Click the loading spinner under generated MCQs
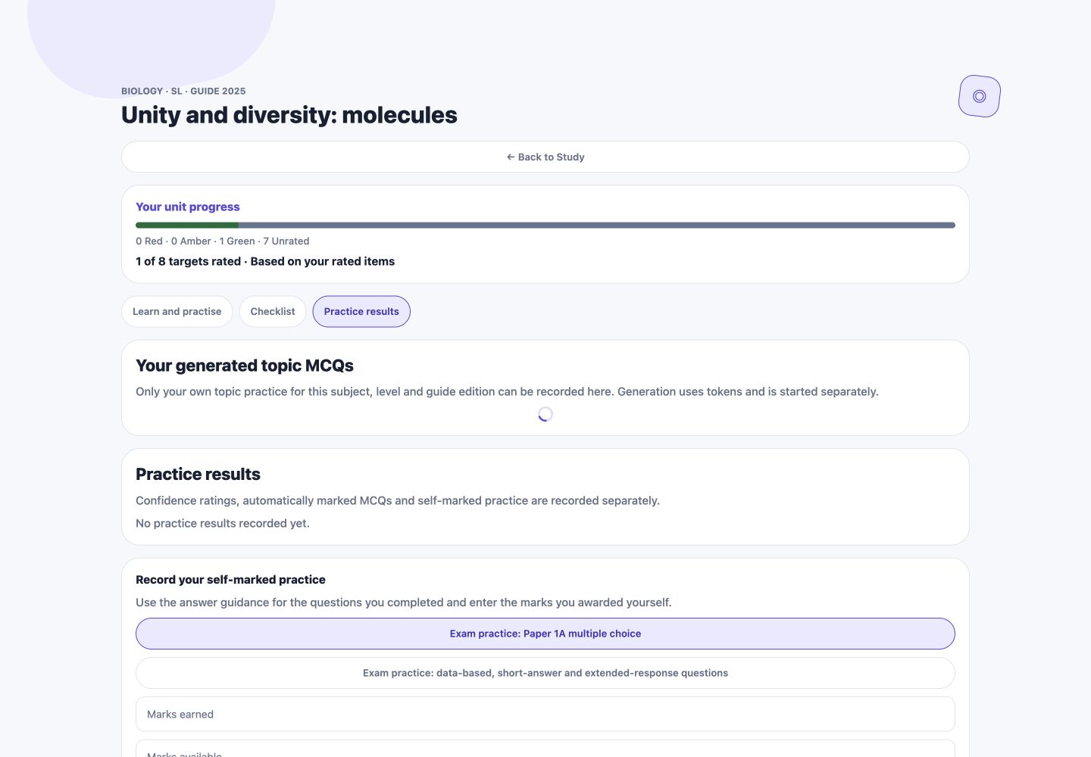Screen dimensions: 1091x757 545,414
